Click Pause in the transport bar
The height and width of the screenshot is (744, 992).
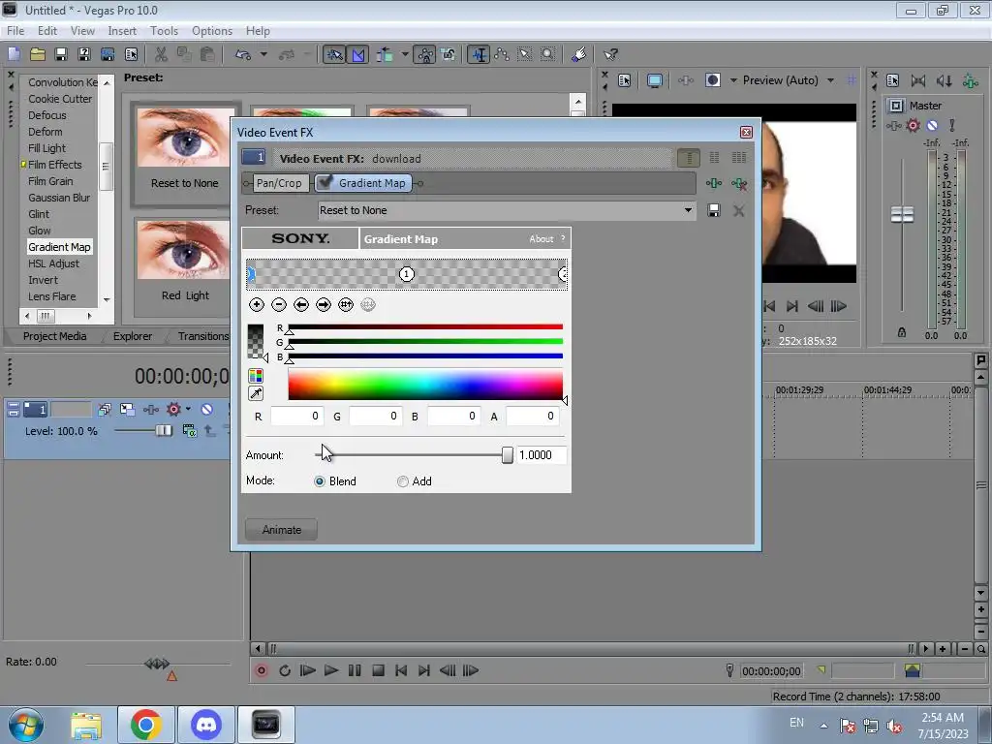tap(355, 670)
